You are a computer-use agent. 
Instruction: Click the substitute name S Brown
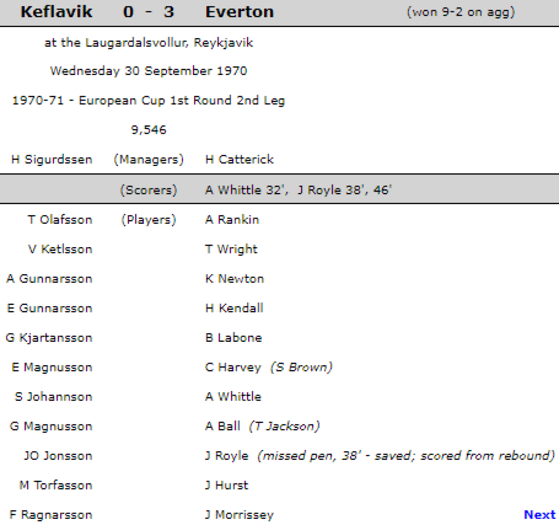(301, 367)
